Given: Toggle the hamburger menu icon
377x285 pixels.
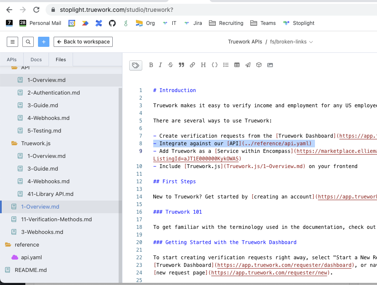Looking at the screenshot, I should (12, 42).
